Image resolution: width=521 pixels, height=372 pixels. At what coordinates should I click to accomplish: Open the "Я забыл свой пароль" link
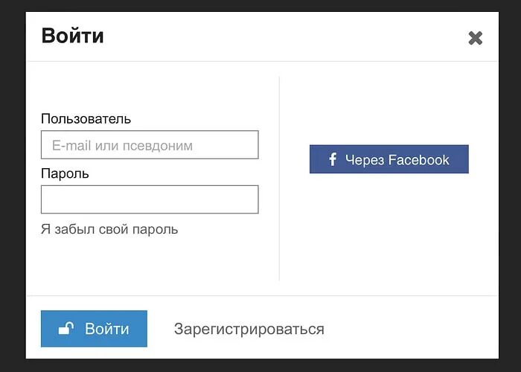click(109, 229)
